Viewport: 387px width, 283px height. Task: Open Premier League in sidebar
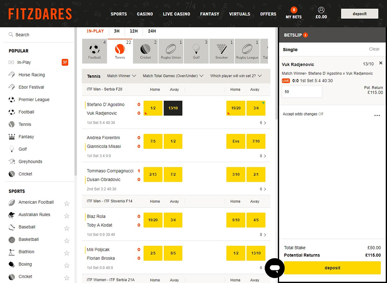click(34, 100)
